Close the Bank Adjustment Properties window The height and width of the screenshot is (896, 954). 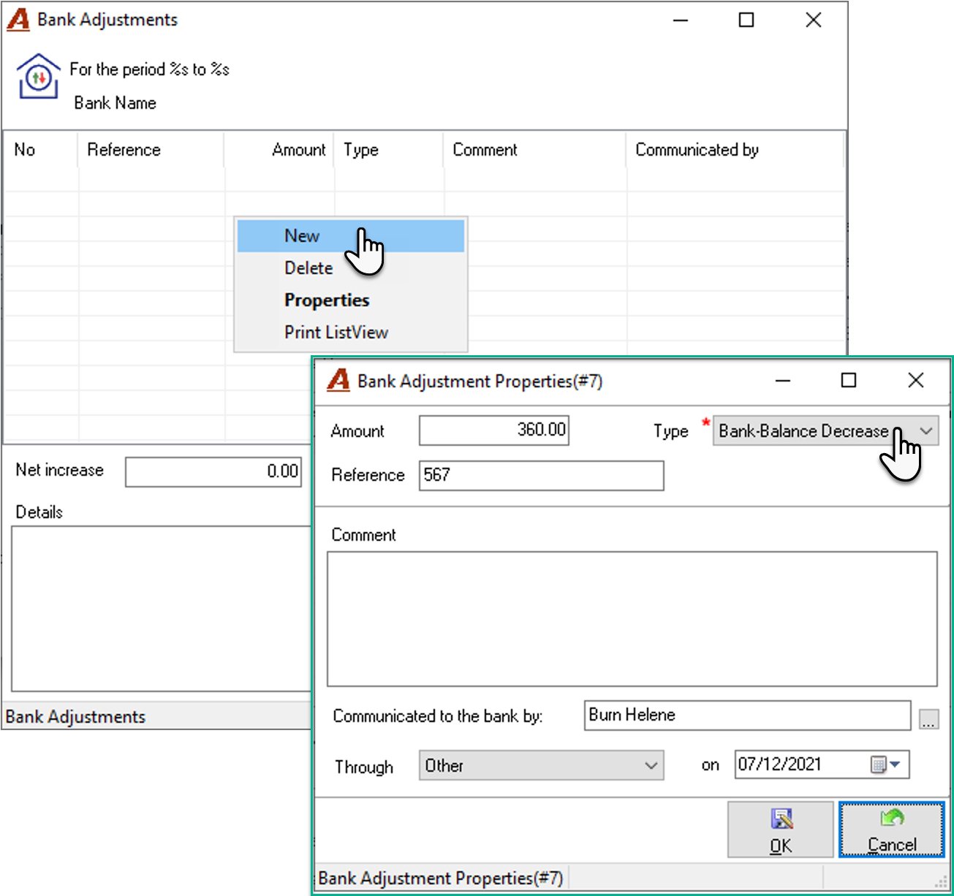pos(915,381)
